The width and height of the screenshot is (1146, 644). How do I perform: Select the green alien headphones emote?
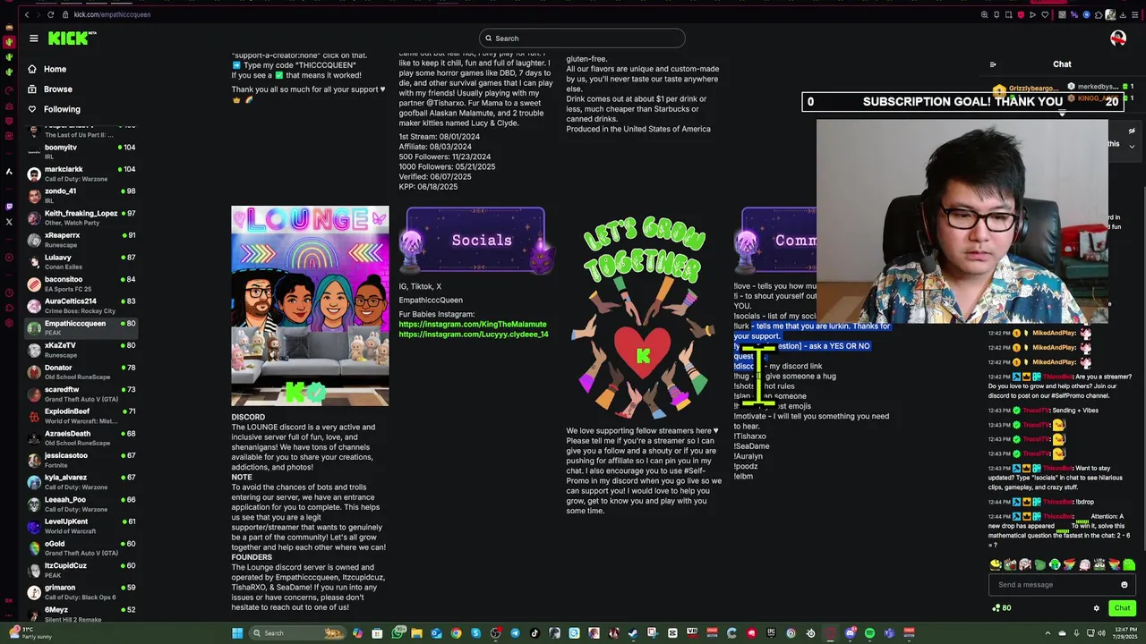[x=1055, y=564]
